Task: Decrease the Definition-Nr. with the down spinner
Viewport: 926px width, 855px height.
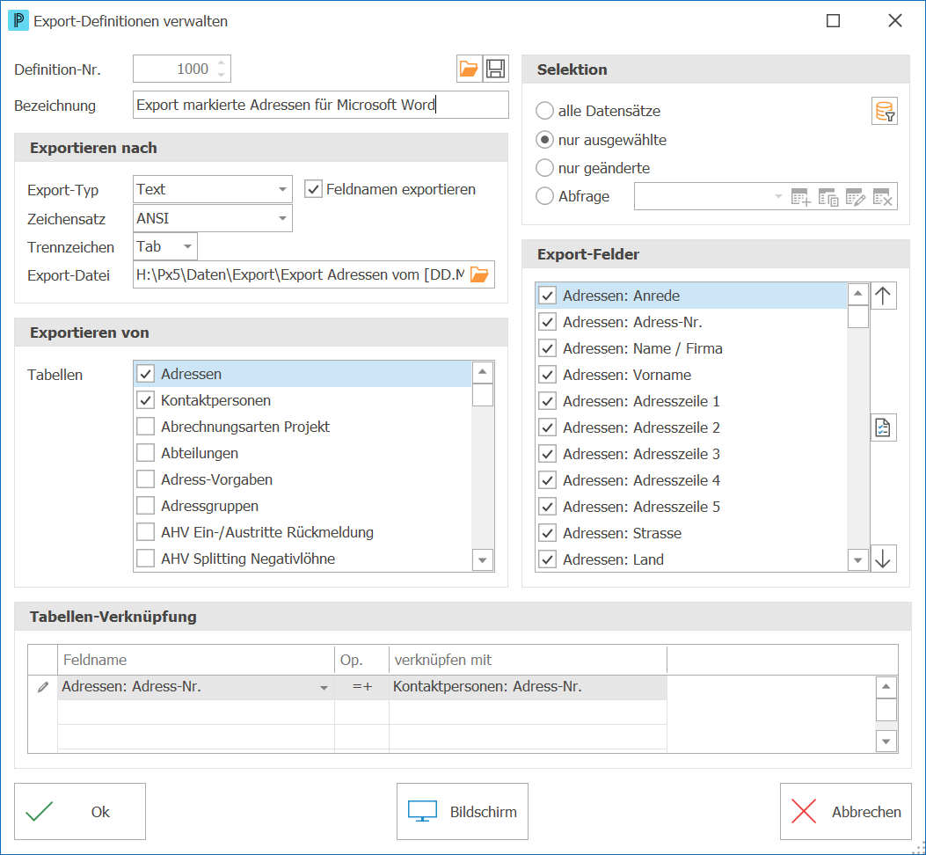Action: (x=221, y=75)
